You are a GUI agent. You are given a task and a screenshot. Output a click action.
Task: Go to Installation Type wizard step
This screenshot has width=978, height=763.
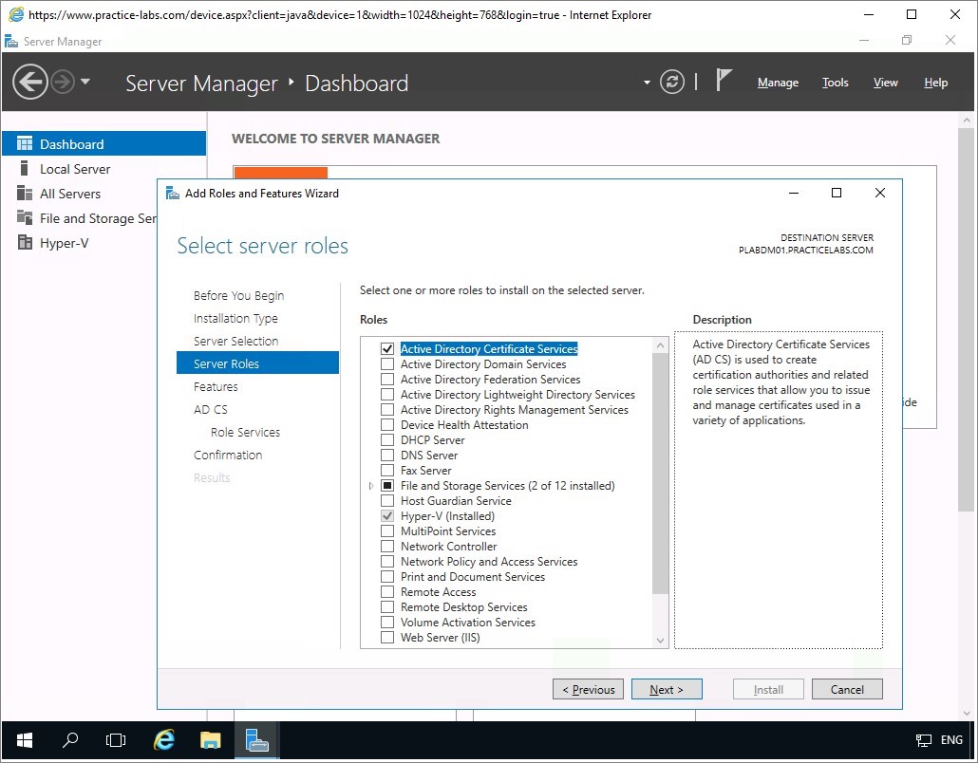coord(235,319)
